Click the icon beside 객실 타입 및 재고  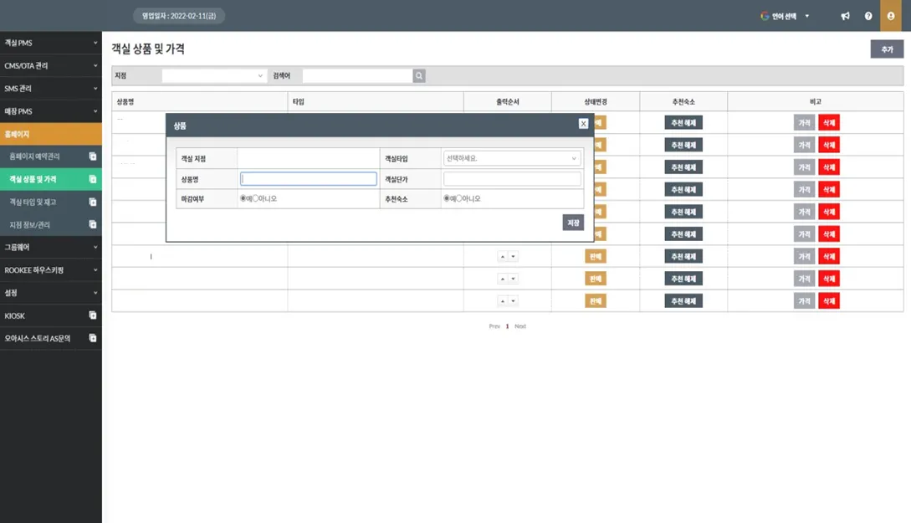tap(92, 202)
